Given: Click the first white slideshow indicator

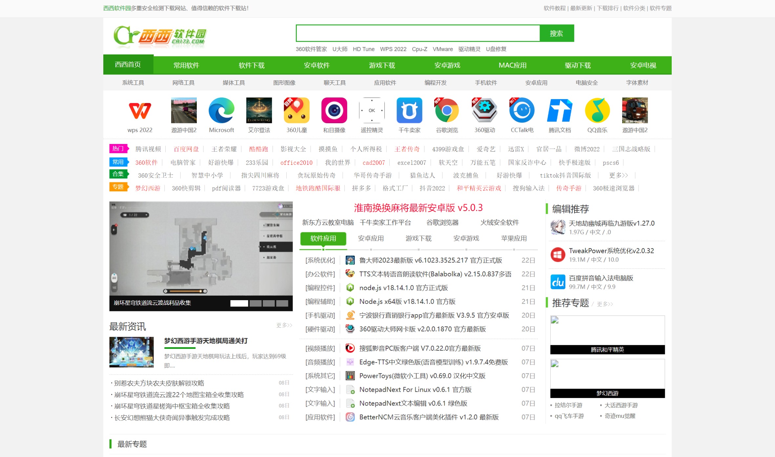Looking at the screenshot, I should pos(239,303).
